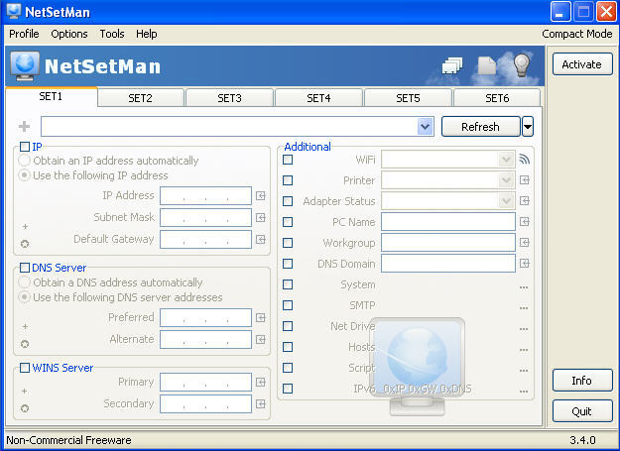Open Net Drive settings ellipsis button
The image size is (620, 451).
pyautogui.click(x=524, y=328)
